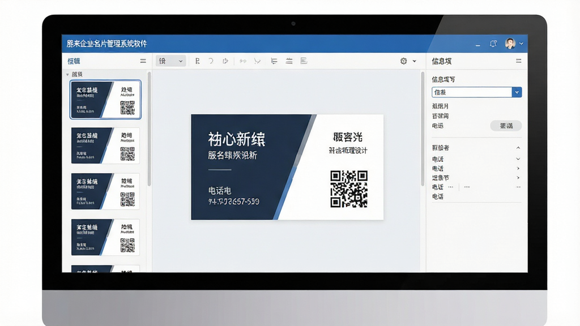Open the 电话 row with right-pointing chevron
Screen dimensions: 580x326
click(x=518, y=168)
